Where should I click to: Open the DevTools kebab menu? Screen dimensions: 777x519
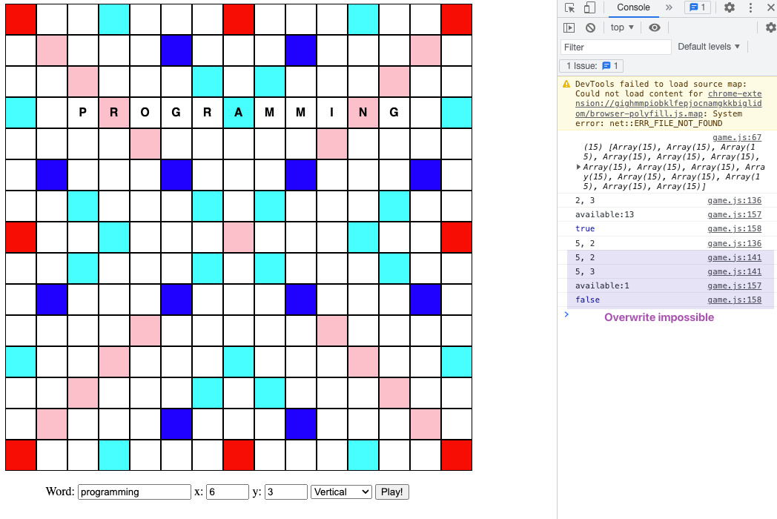tap(750, 7)
